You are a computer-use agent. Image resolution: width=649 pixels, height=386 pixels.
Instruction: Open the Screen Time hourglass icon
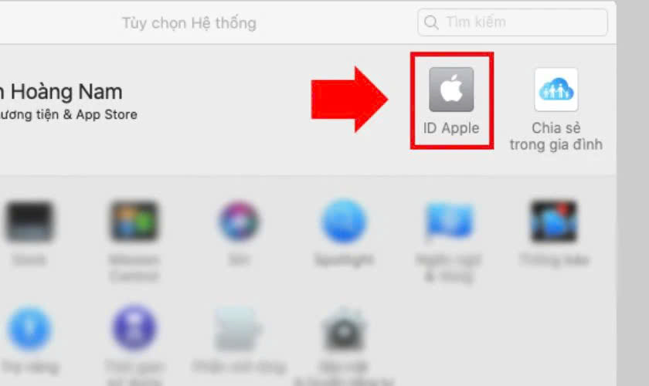point(134,328)
